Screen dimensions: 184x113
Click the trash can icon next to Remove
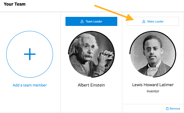(x=167, y=109)
